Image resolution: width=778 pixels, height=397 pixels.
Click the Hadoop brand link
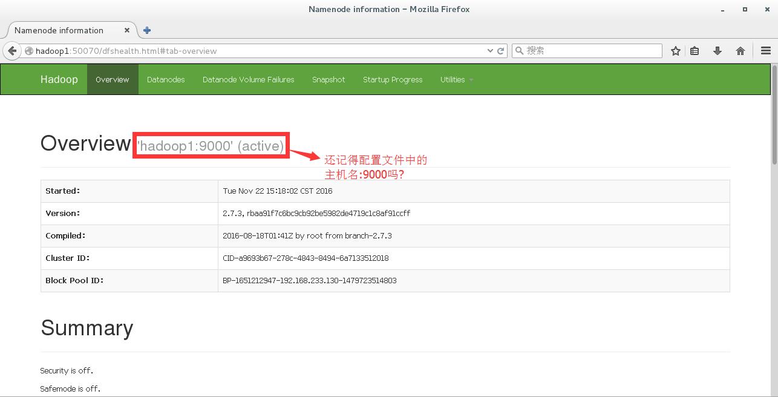click(x=59, y=79)
